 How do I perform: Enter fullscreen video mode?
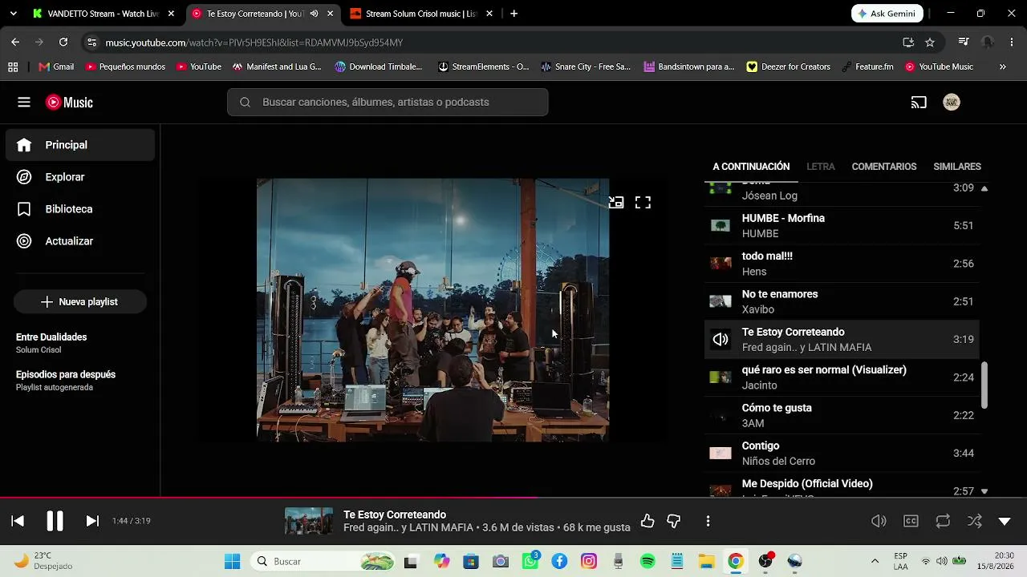point(643,203)
